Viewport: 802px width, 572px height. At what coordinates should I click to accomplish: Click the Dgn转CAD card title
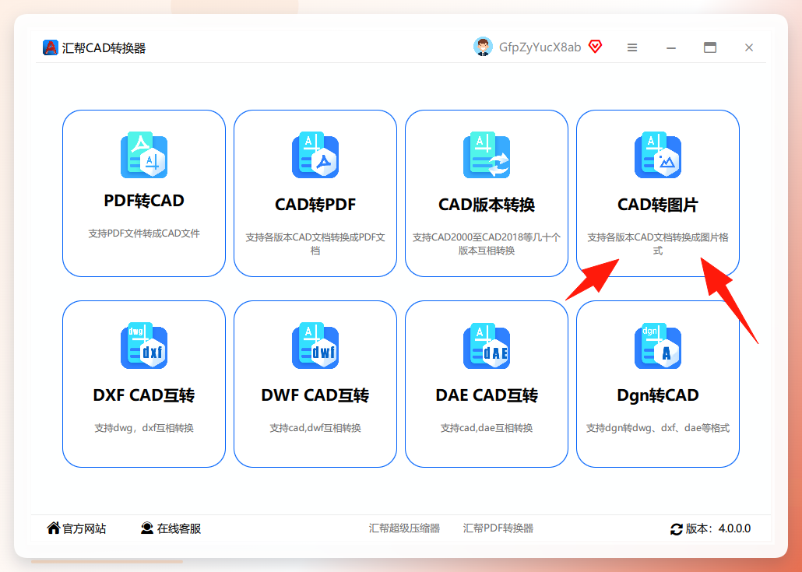658,395
